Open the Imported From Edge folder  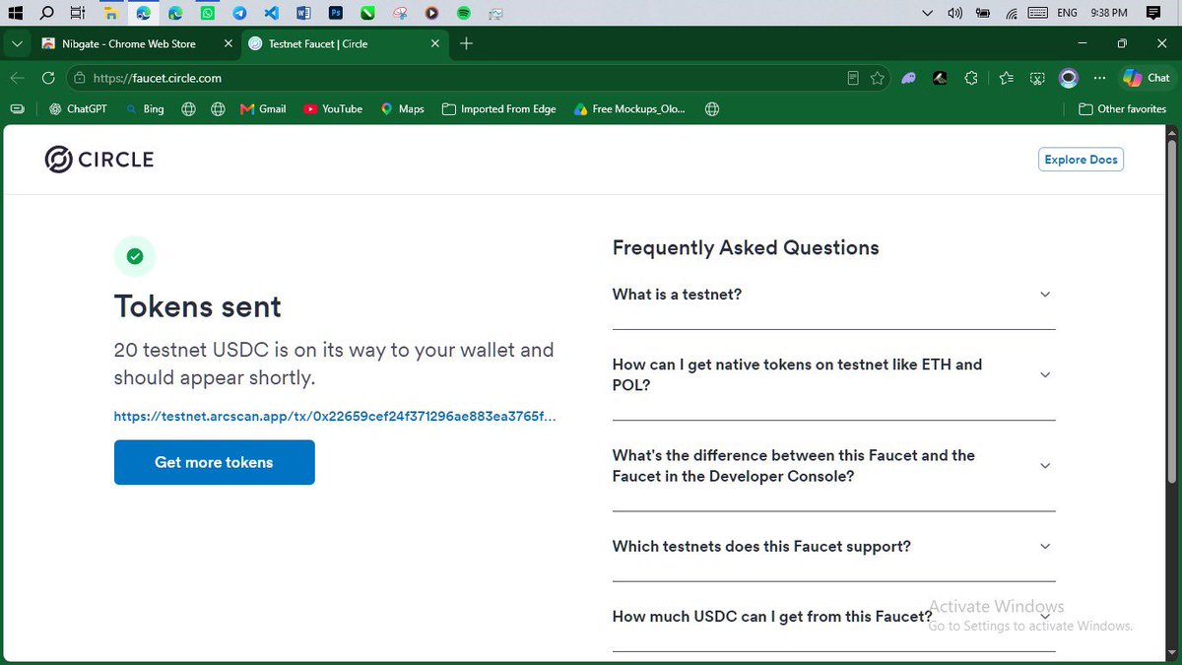[499, 109]
